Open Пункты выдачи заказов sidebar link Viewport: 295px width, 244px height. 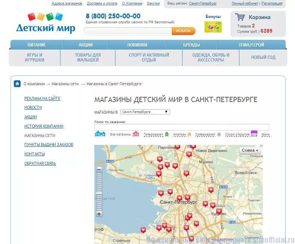[49, 145]
